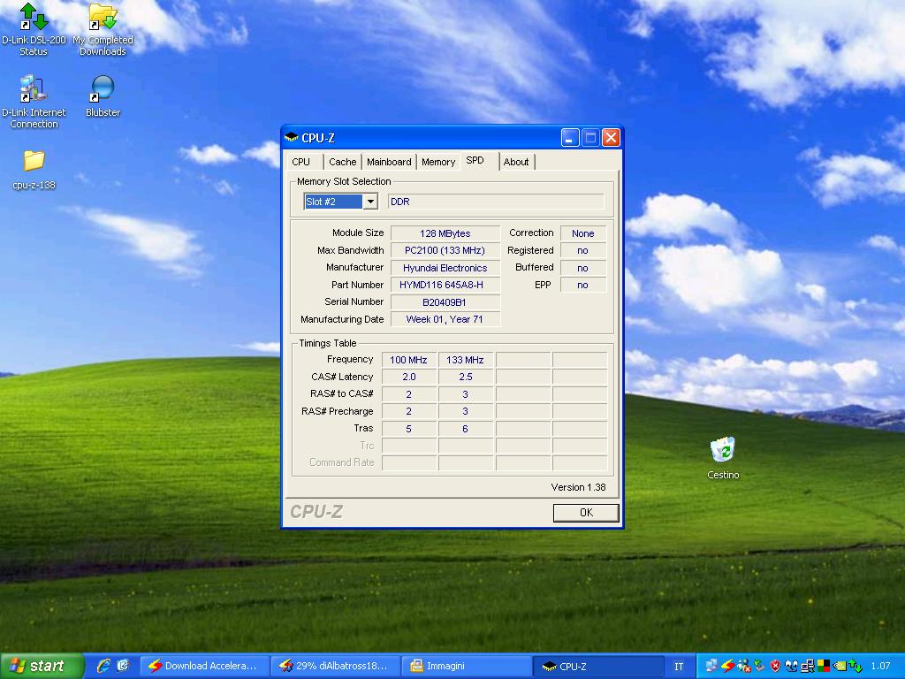Open the About tab
The image size is (905, 679).
[516, 163]
